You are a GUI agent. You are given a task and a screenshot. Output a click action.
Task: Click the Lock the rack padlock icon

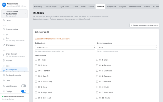coord(4,86)
